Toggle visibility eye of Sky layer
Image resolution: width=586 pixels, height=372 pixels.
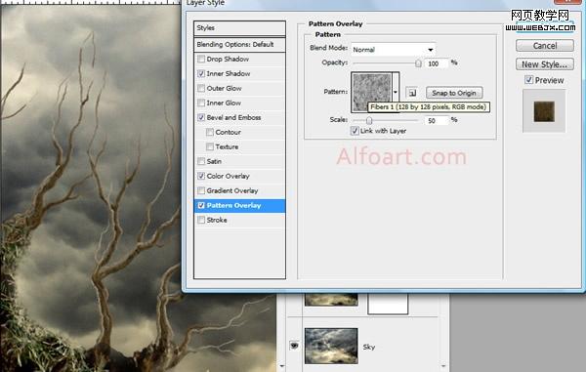pos(294,346)
